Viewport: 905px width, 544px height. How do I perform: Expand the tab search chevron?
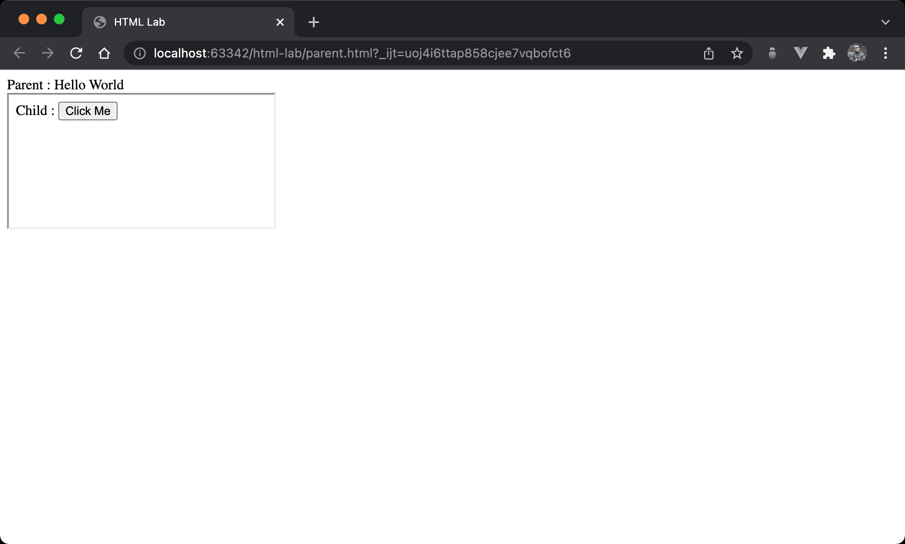click(885, 22)
